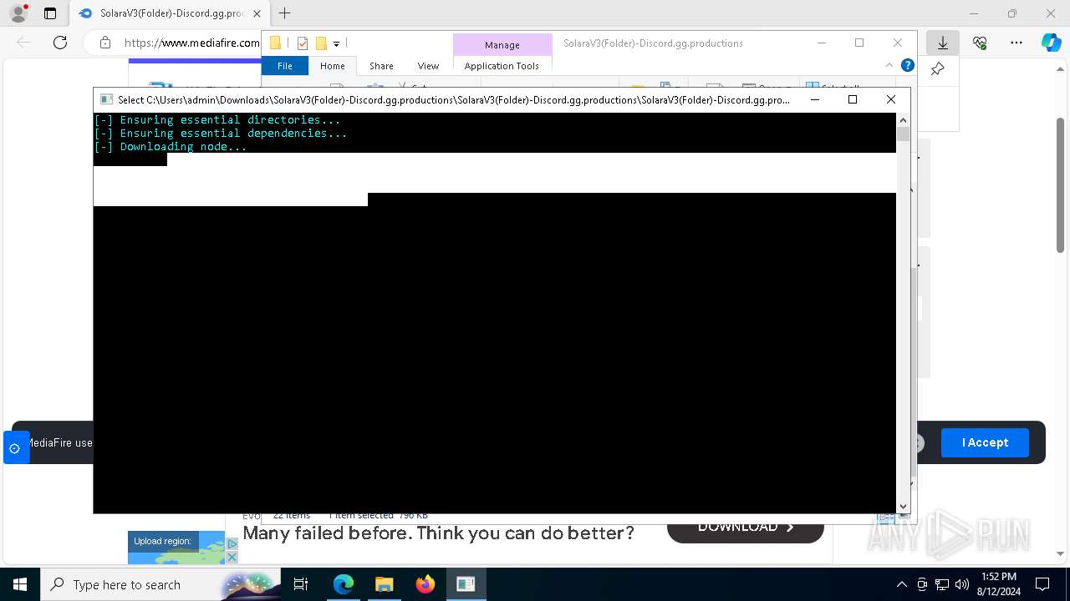
Task: Open File Explorer help question mark
Action: coord(908,65)
